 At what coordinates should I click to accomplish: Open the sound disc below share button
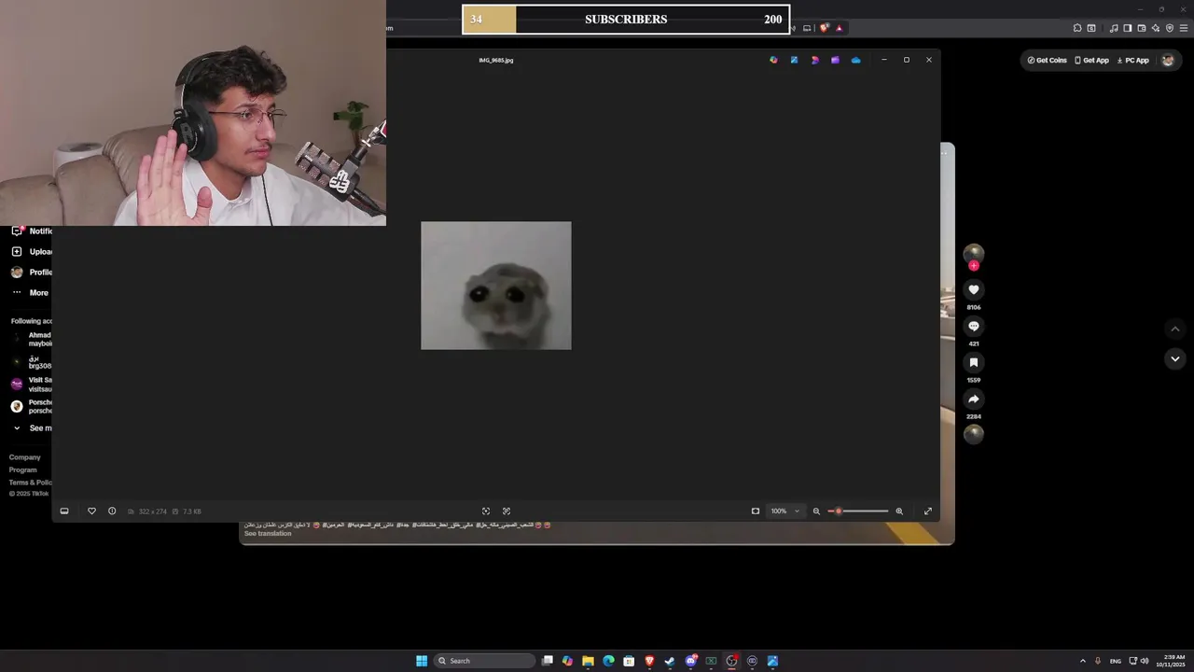[x=974, y=433]
